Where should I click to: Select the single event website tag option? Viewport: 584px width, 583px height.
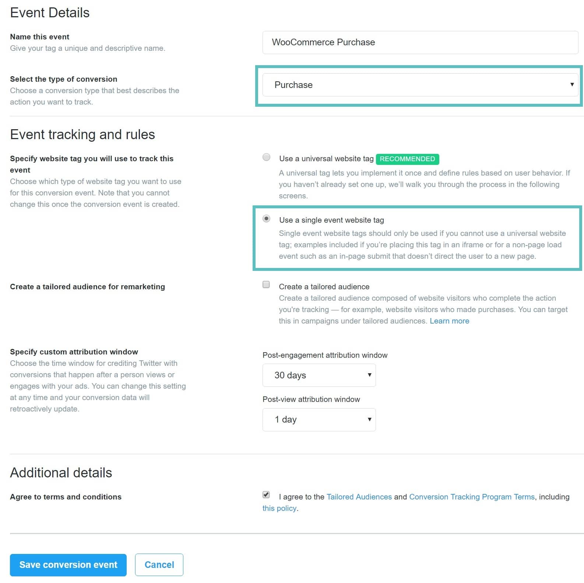tap(266, 219)
